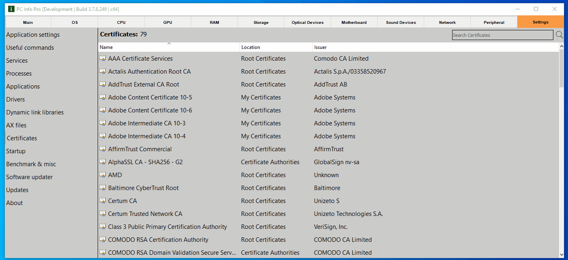Click certificate icon beside AAA Certificate Services

click(x=103, y=59)
